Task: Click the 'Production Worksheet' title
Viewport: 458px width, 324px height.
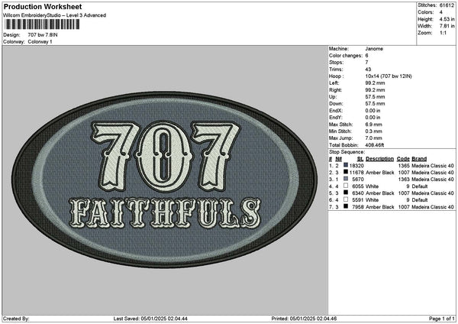Action: coord(43,7)
